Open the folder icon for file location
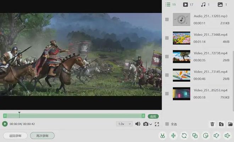This screenshot has height=142, width=234. [230, 124]
